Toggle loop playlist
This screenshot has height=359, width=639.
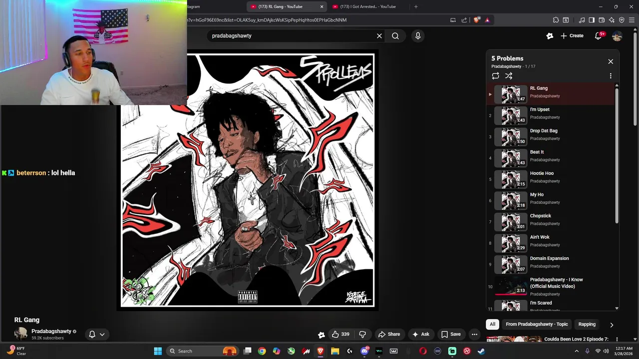(495, 76)
